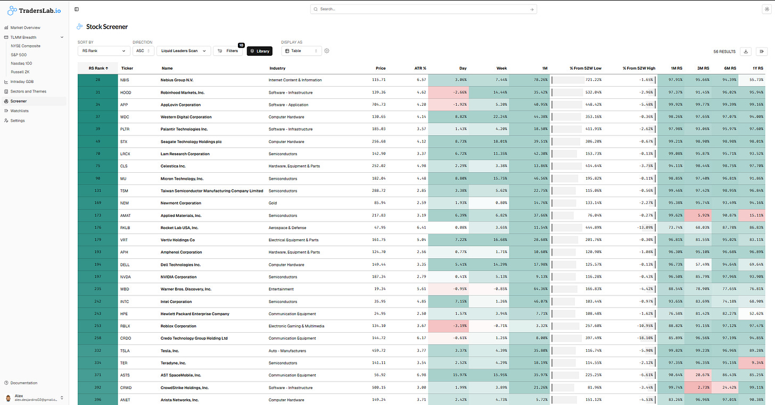Click TER red 1Y RS cell 9.34%
This screenshot has height=405, width=775.
click(752, 363)
